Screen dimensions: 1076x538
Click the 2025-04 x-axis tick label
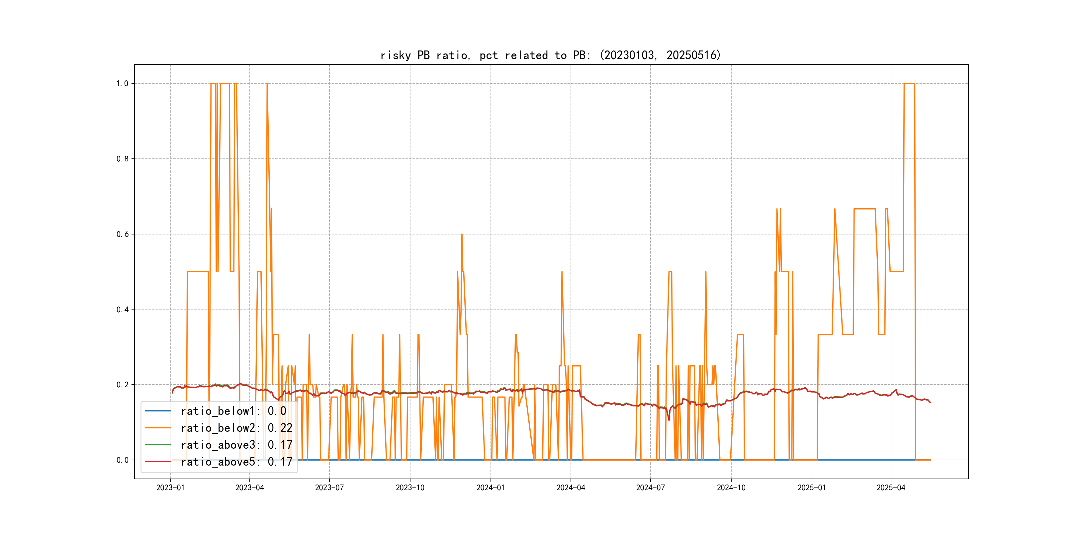pyautogui.click(x=891, y=488)
